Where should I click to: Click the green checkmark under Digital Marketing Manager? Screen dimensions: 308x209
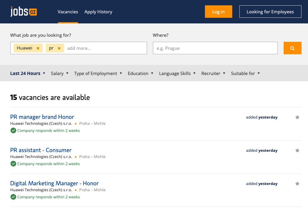tap(13, 197)
